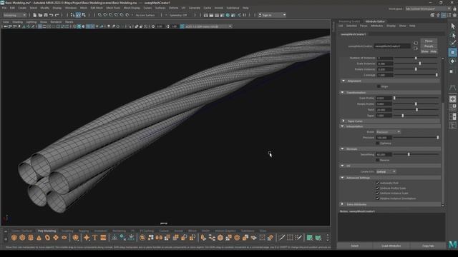Screen dimensions: 458x257
Task: Create a polygon torus from shelf
Action: tap(47, 238)
